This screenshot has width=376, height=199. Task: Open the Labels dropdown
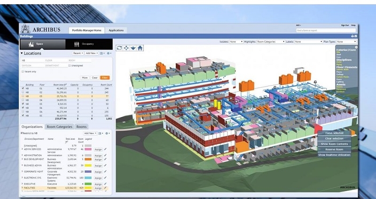308,42
